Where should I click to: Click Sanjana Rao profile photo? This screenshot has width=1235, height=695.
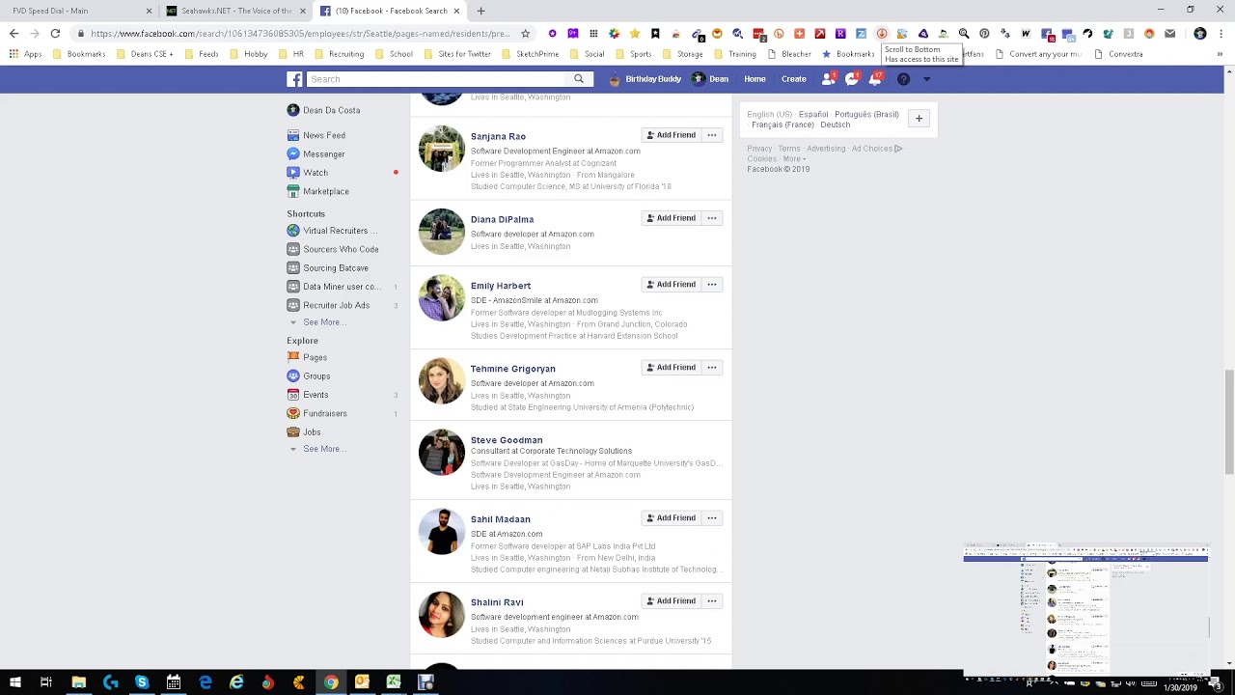442,149
